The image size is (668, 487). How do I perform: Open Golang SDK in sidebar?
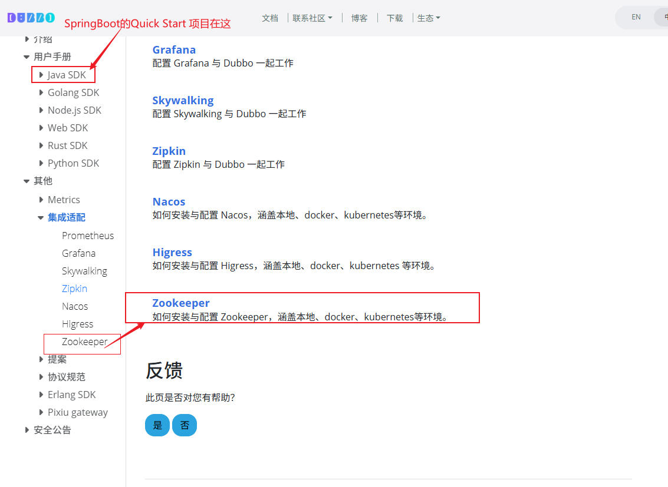pos(73,92)
